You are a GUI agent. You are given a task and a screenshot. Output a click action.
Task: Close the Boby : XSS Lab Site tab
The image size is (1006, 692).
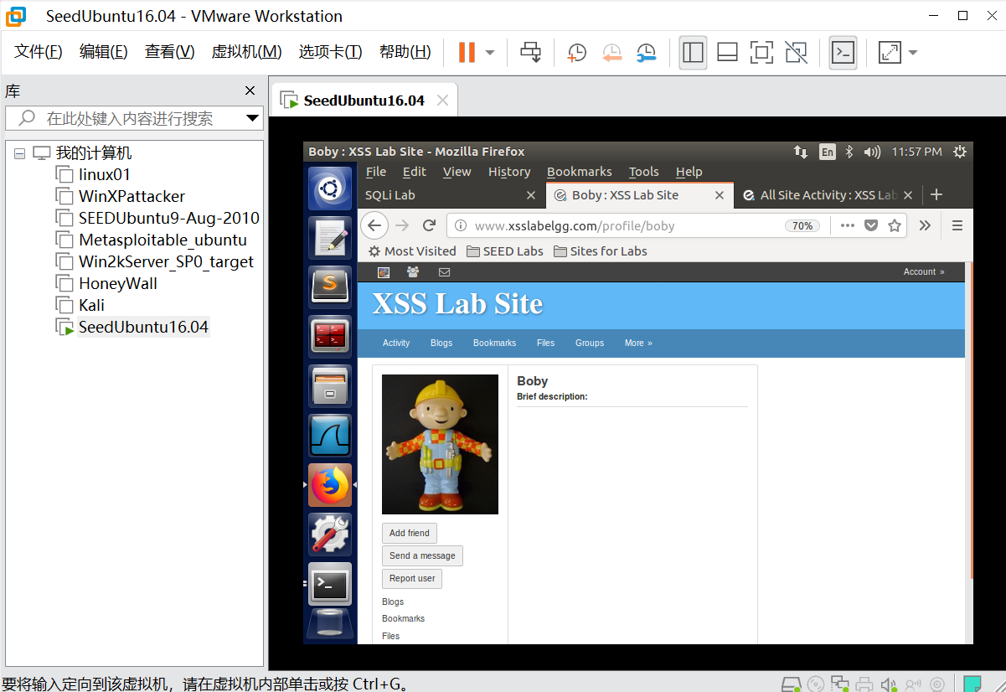719,195
